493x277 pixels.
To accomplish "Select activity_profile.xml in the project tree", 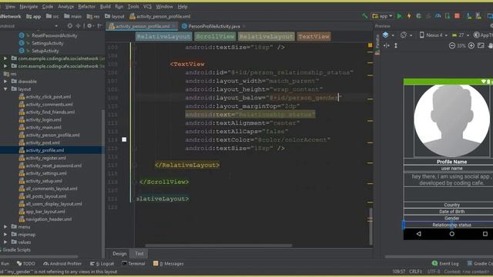I will pos(45,151).
